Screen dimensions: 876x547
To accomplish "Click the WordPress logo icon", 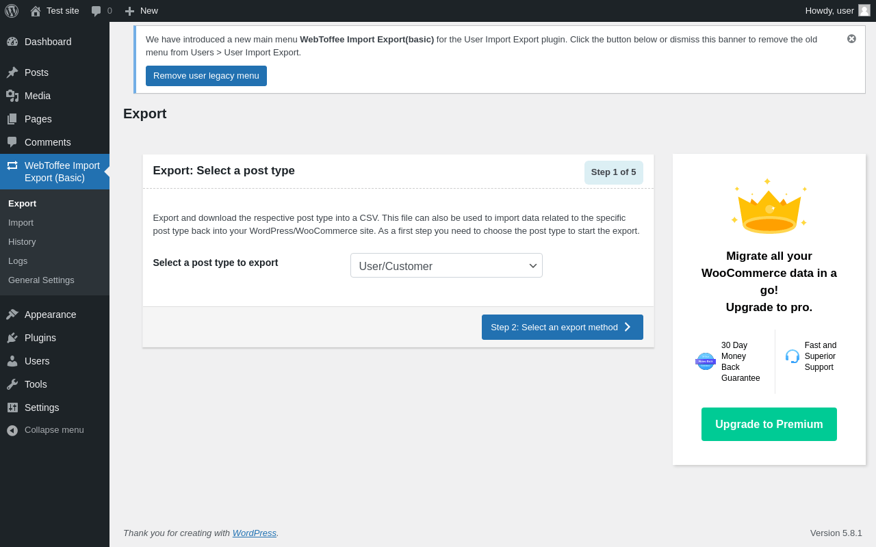I will [12, 11].
